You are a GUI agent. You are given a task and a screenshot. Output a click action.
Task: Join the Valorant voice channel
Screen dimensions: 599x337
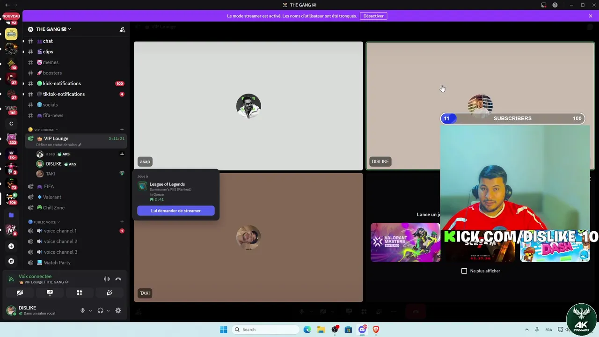76,197
